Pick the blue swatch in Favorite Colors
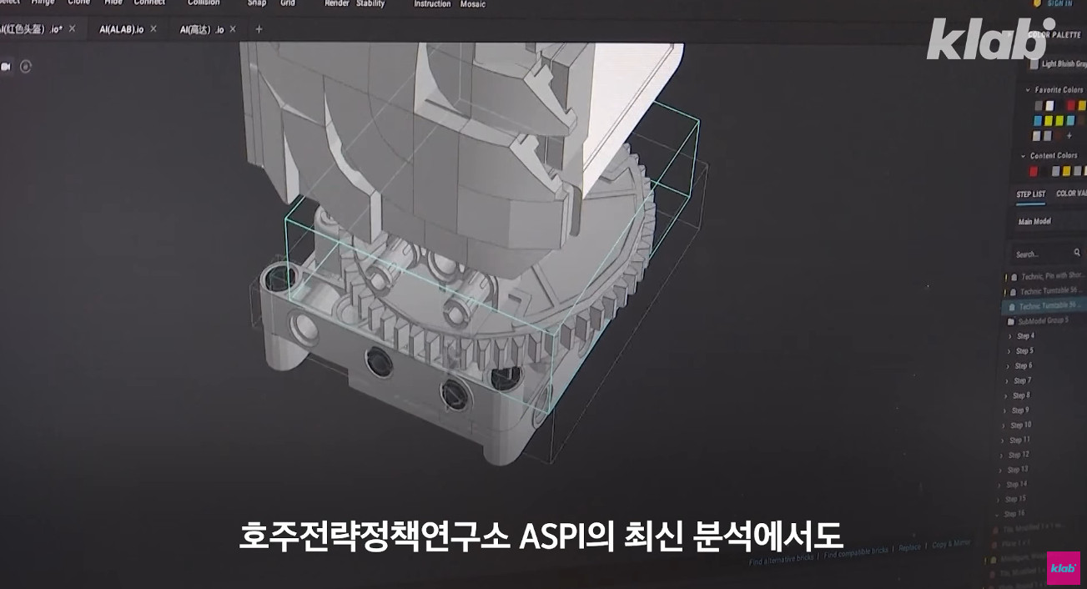Viewport: 1087px width, 589px height. [1038, 121]
